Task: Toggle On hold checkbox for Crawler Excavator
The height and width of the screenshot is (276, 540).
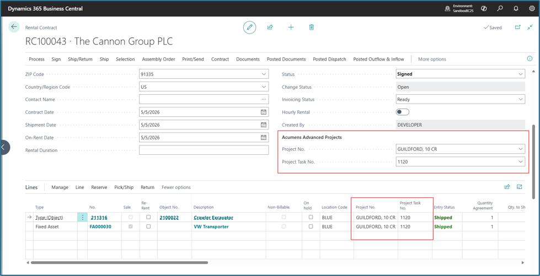Action: (311, 218)
